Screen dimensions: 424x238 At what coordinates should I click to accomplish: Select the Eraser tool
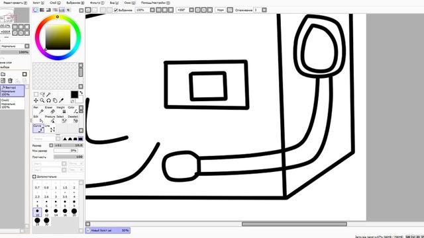tap(50, 110)
